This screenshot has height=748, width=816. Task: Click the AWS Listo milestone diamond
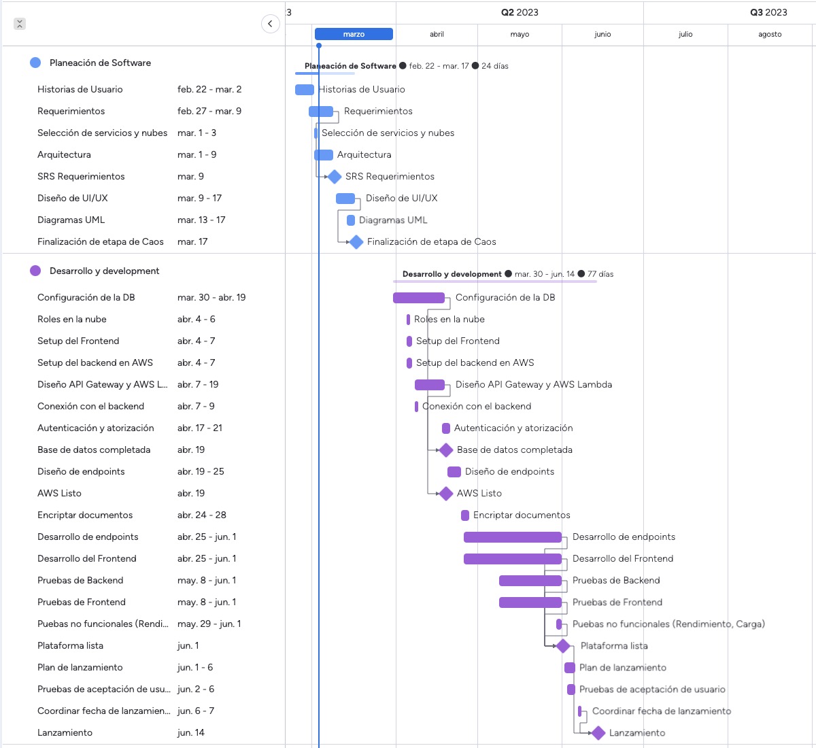[x=446, y=493]
